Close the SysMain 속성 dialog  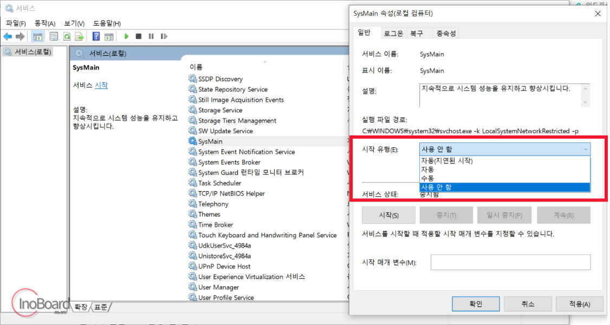598,14
